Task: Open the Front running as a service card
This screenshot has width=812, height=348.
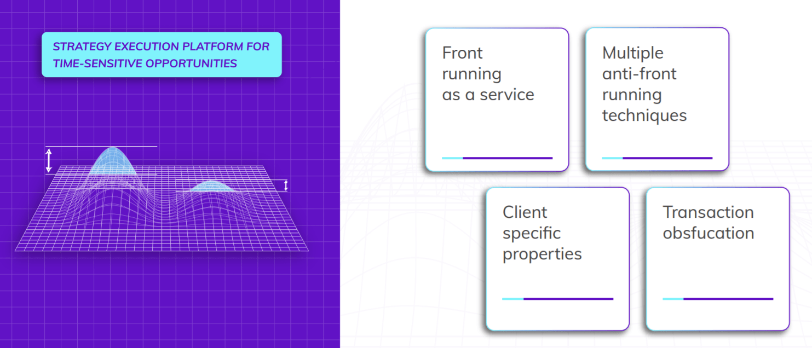Action: (x=497, y=100)
